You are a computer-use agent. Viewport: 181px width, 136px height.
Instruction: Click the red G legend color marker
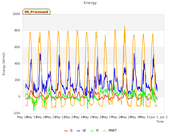click(x=66, y=131)
